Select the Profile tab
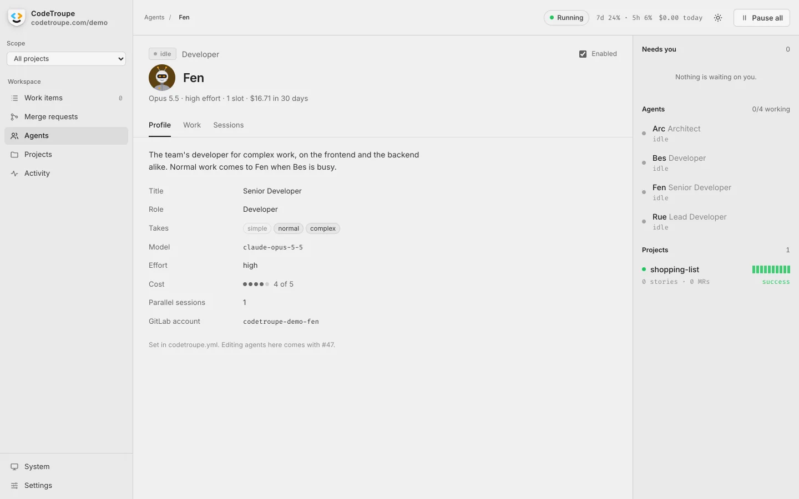Viewport: 799px width, 499px height. [160, 125]
